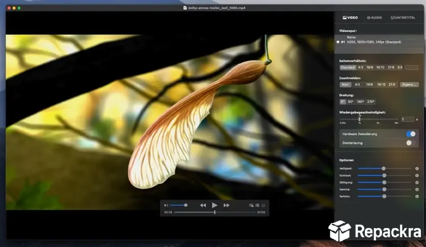The height and width of the screenshot is (247, 426).
Task: Click the Farbton hue slider
Action: point(384,196)
